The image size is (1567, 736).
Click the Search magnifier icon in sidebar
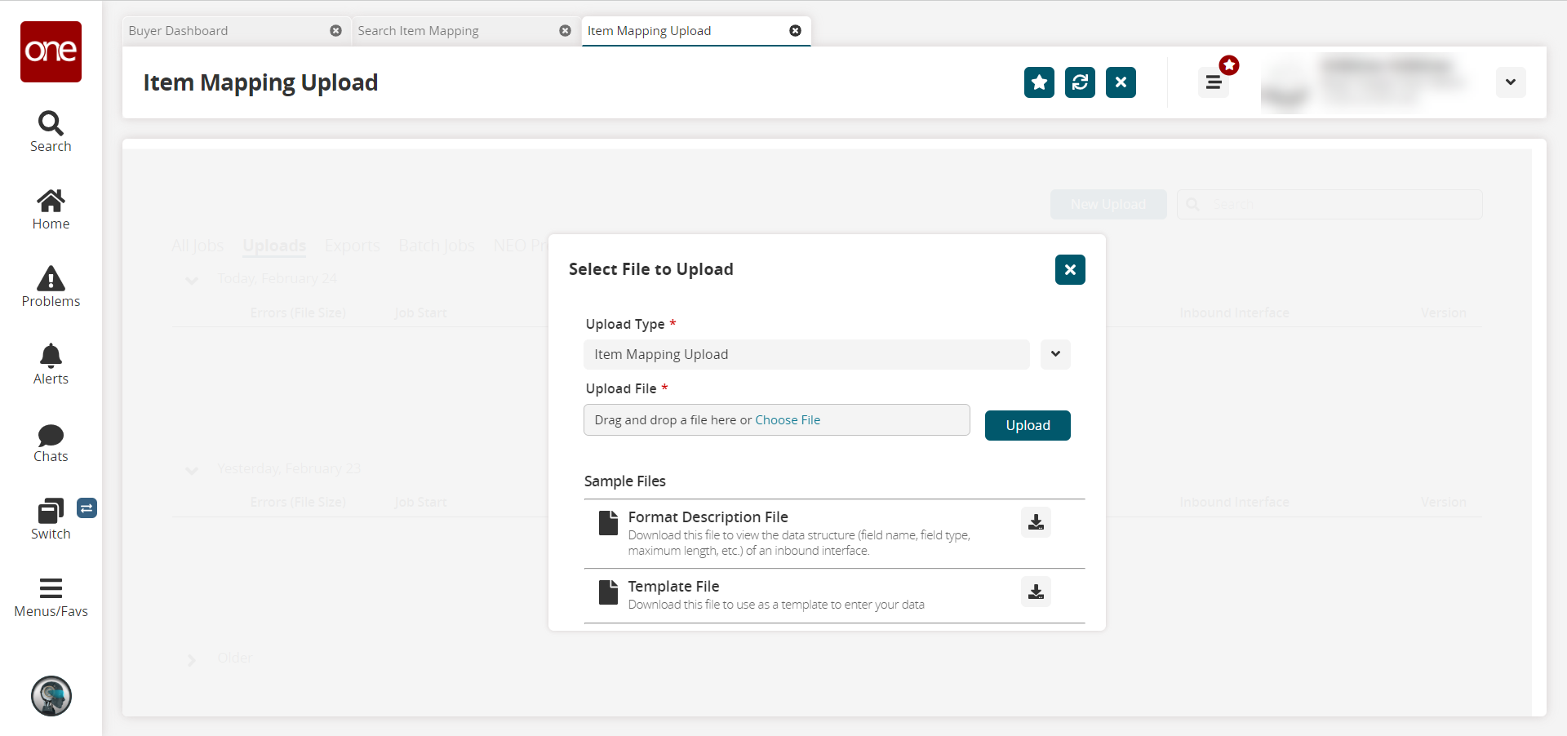point(51,124)
